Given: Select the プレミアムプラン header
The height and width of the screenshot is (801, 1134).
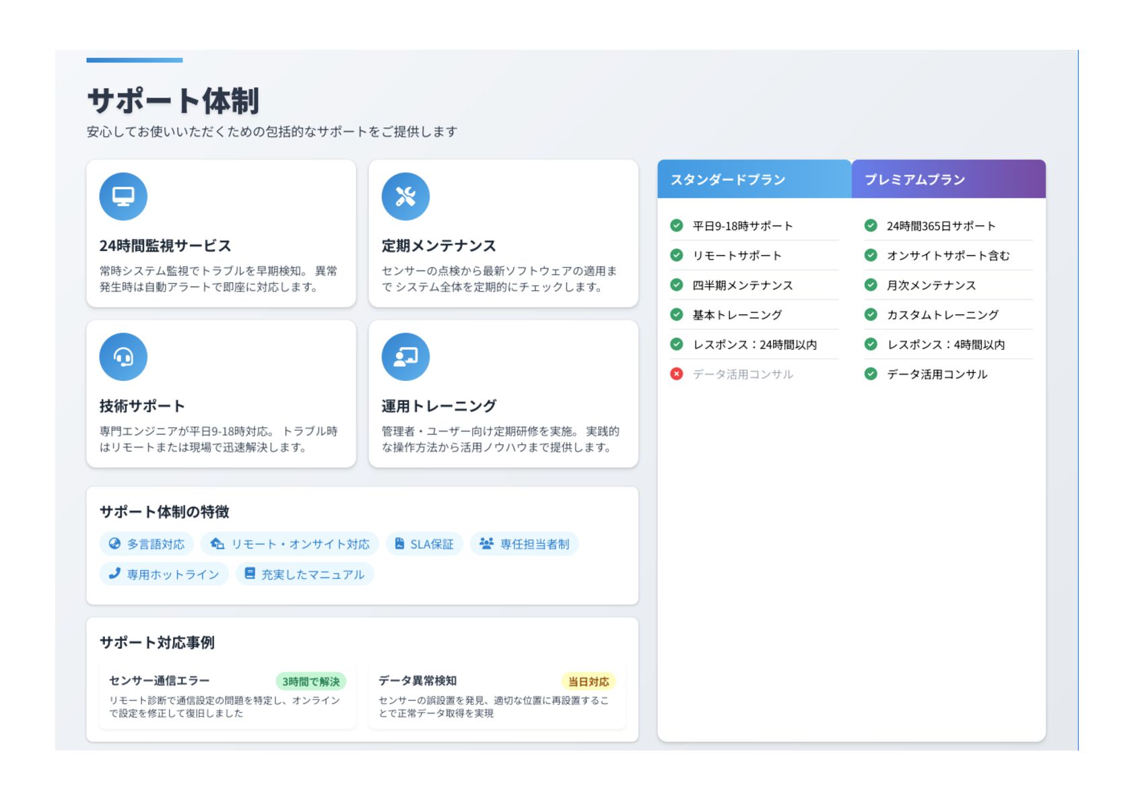Looking at the screenshot, I should (x=948, y=179).
